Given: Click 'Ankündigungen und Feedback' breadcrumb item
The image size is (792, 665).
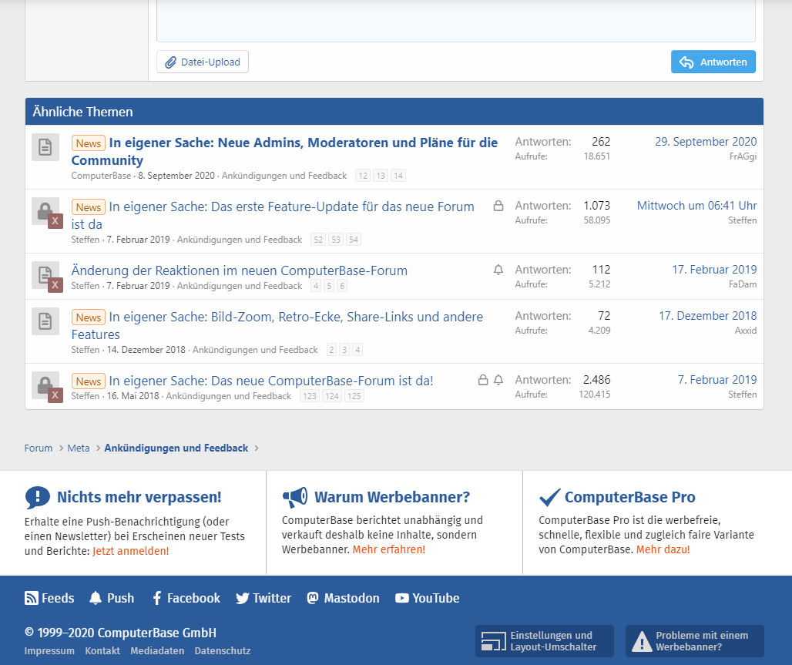Looking at the screenshot, I should [x=176, y=448].
